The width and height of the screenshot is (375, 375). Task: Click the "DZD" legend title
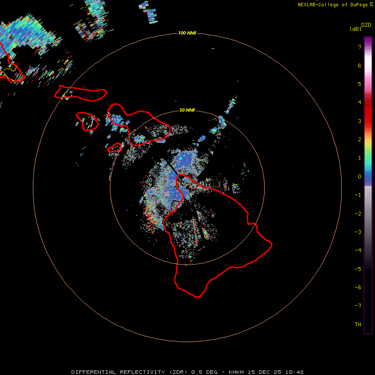366,25
